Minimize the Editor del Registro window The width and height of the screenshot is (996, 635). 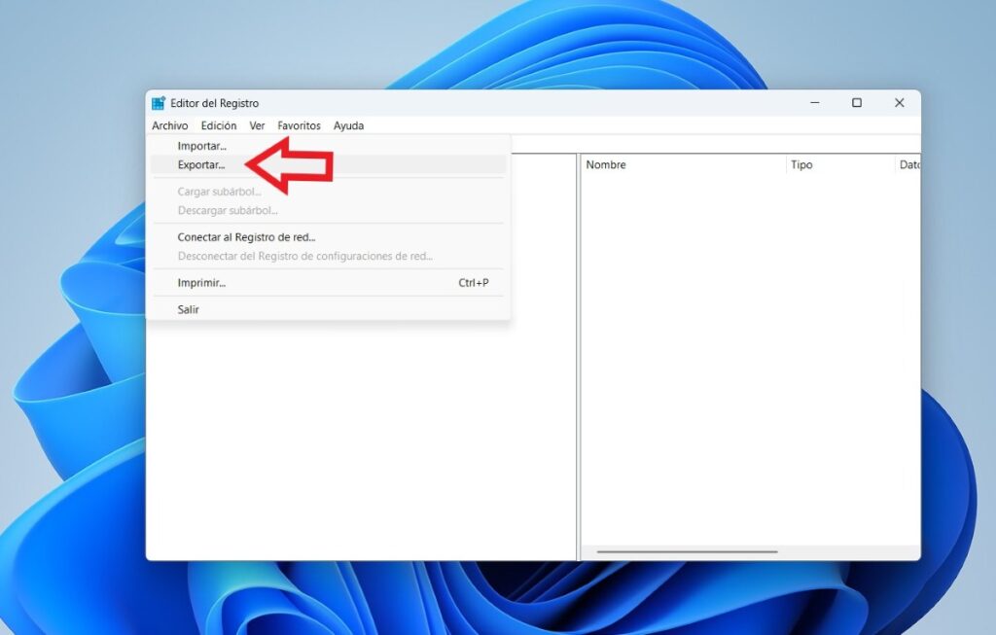(x=814, y=102)
